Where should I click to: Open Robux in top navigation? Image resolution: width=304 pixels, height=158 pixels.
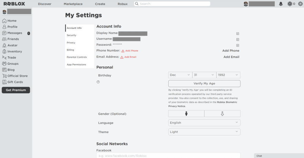click(123, 4)
